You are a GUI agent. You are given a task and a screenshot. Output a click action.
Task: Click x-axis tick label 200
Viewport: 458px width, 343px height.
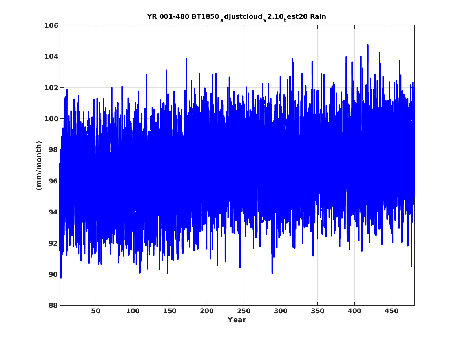coord(207,311)
